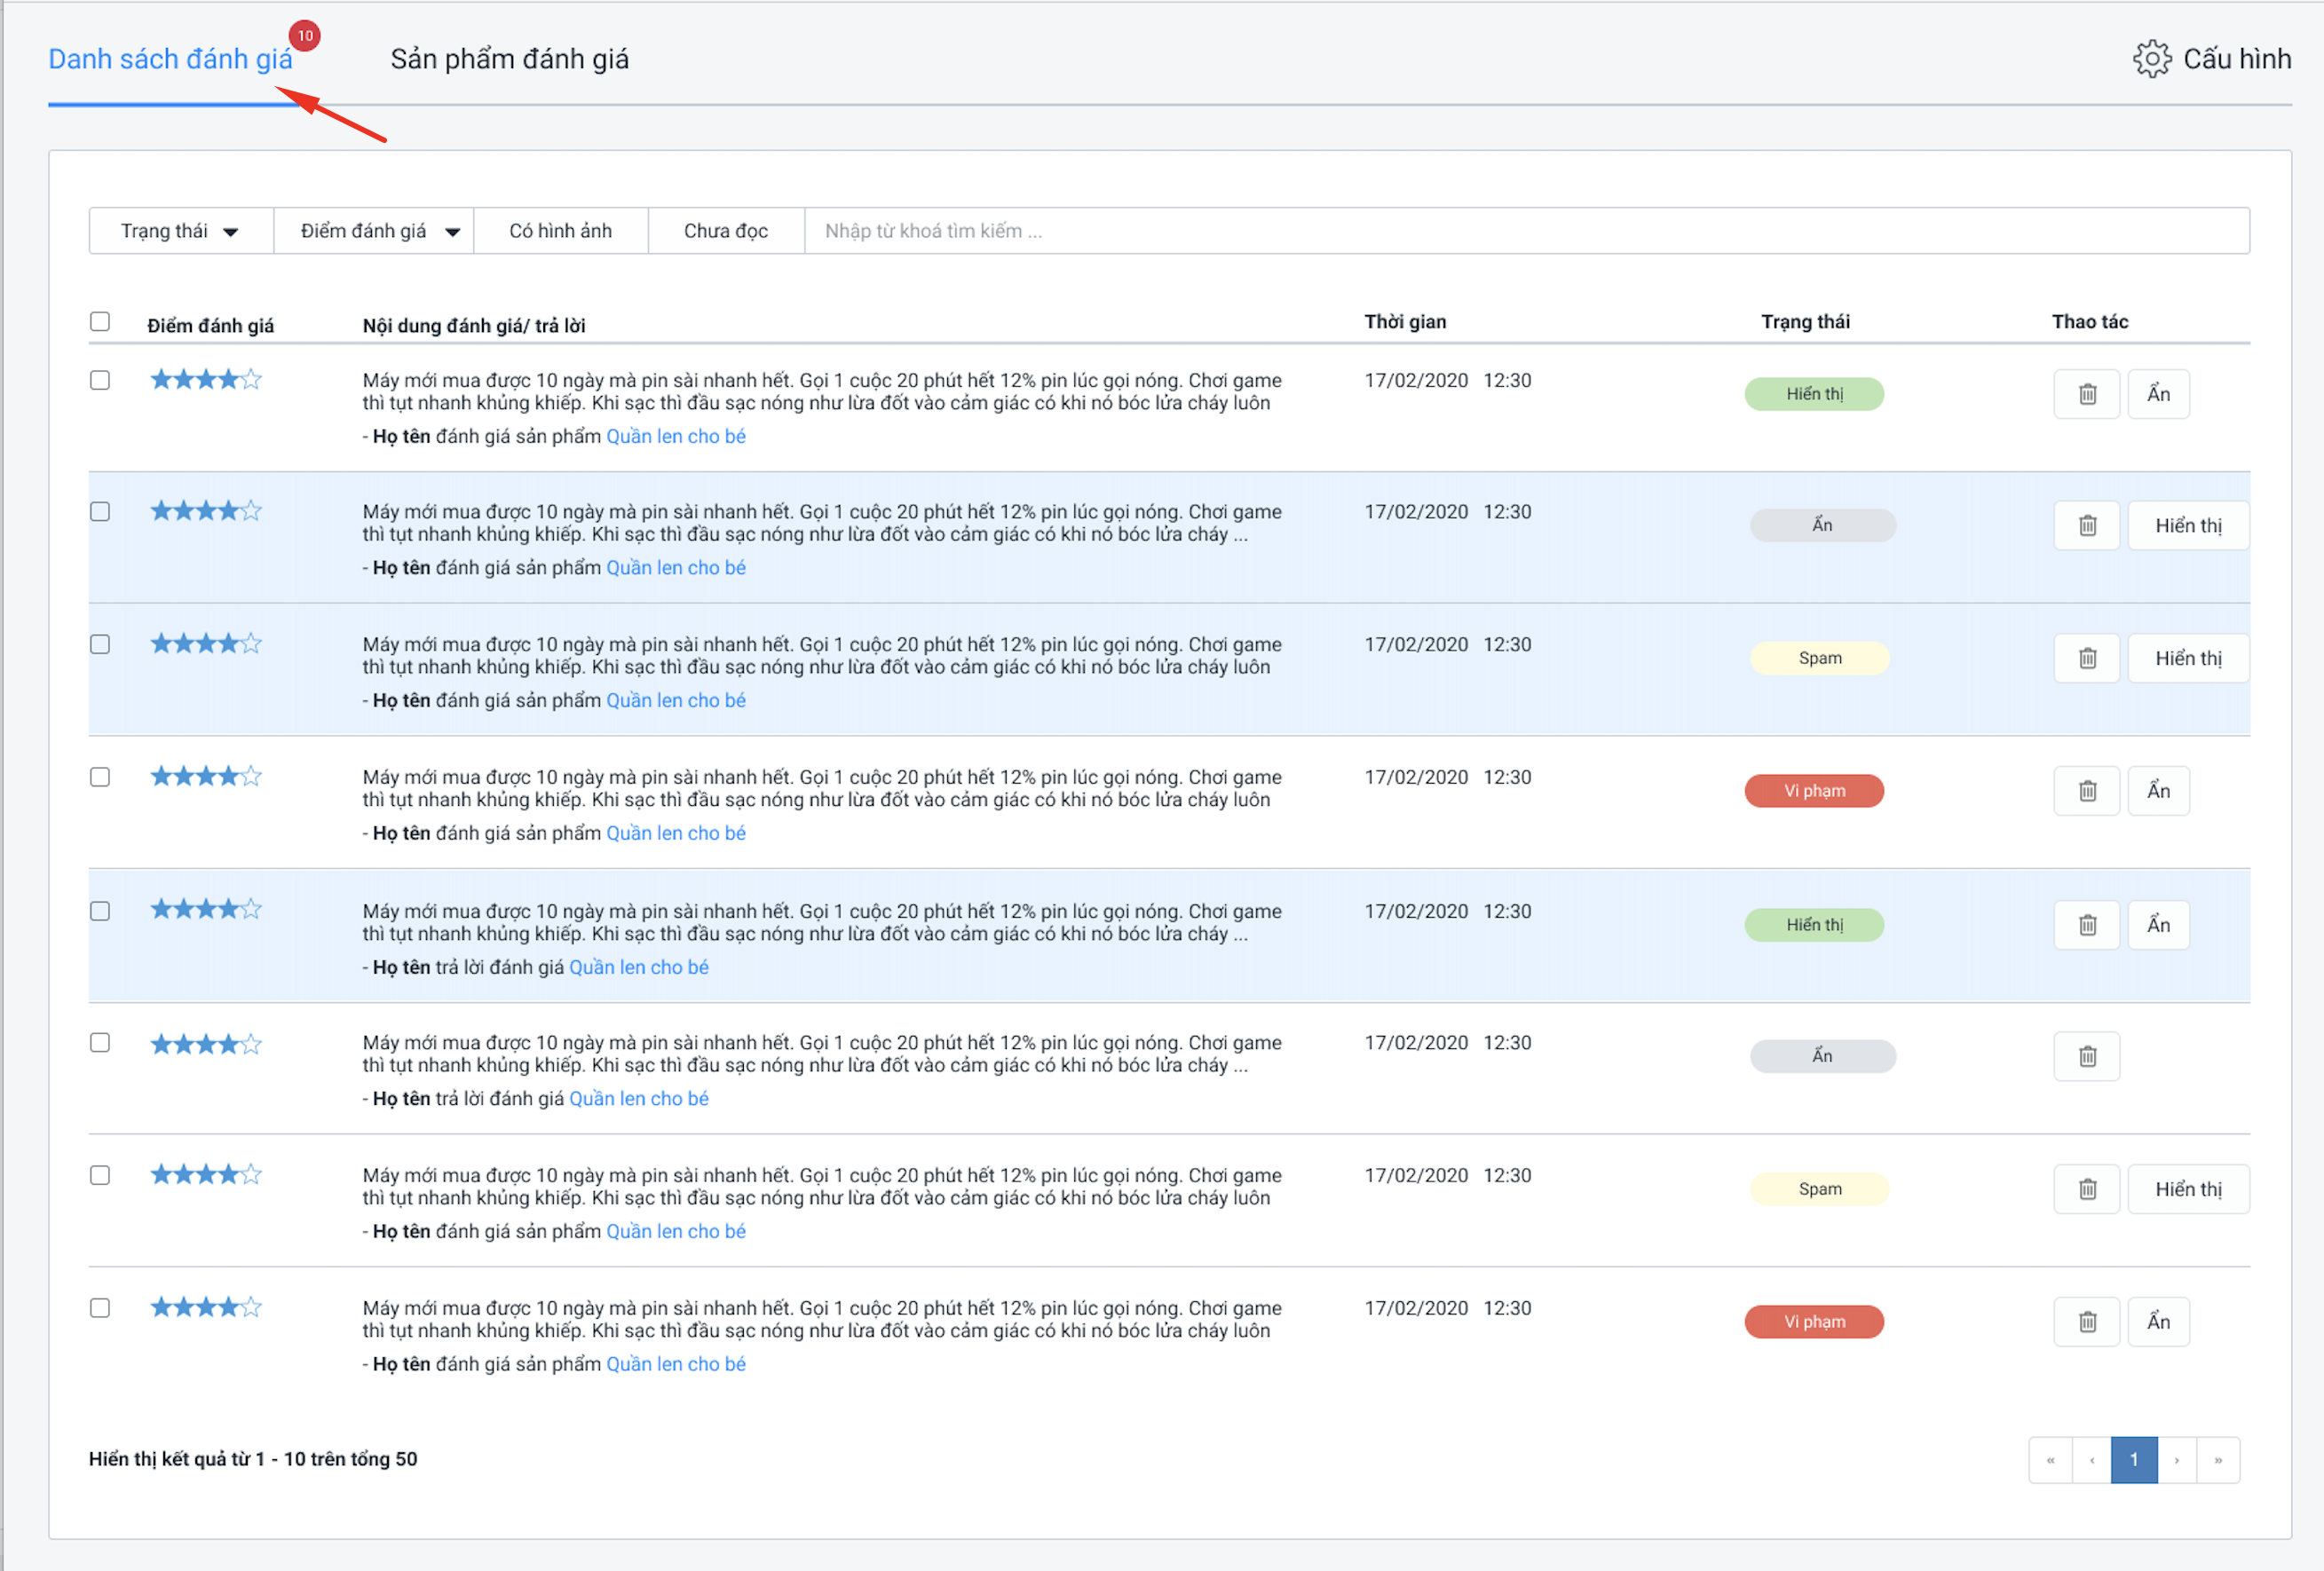The height and width of the screenshot is (1571, 2324).
Task: Open Cấu hình settings gear icon
Action: pyautogui.click(x=2151, y=59)
